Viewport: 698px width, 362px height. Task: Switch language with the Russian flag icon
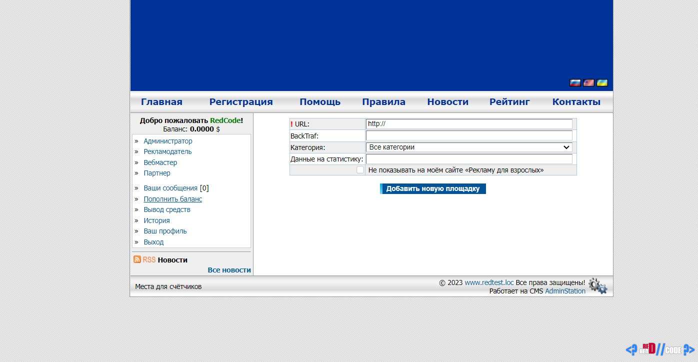point(575,83)
